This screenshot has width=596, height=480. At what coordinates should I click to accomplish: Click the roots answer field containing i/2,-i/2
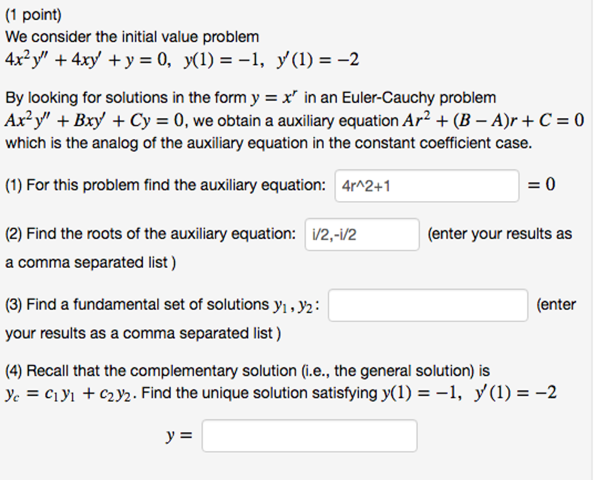point(363,234)
